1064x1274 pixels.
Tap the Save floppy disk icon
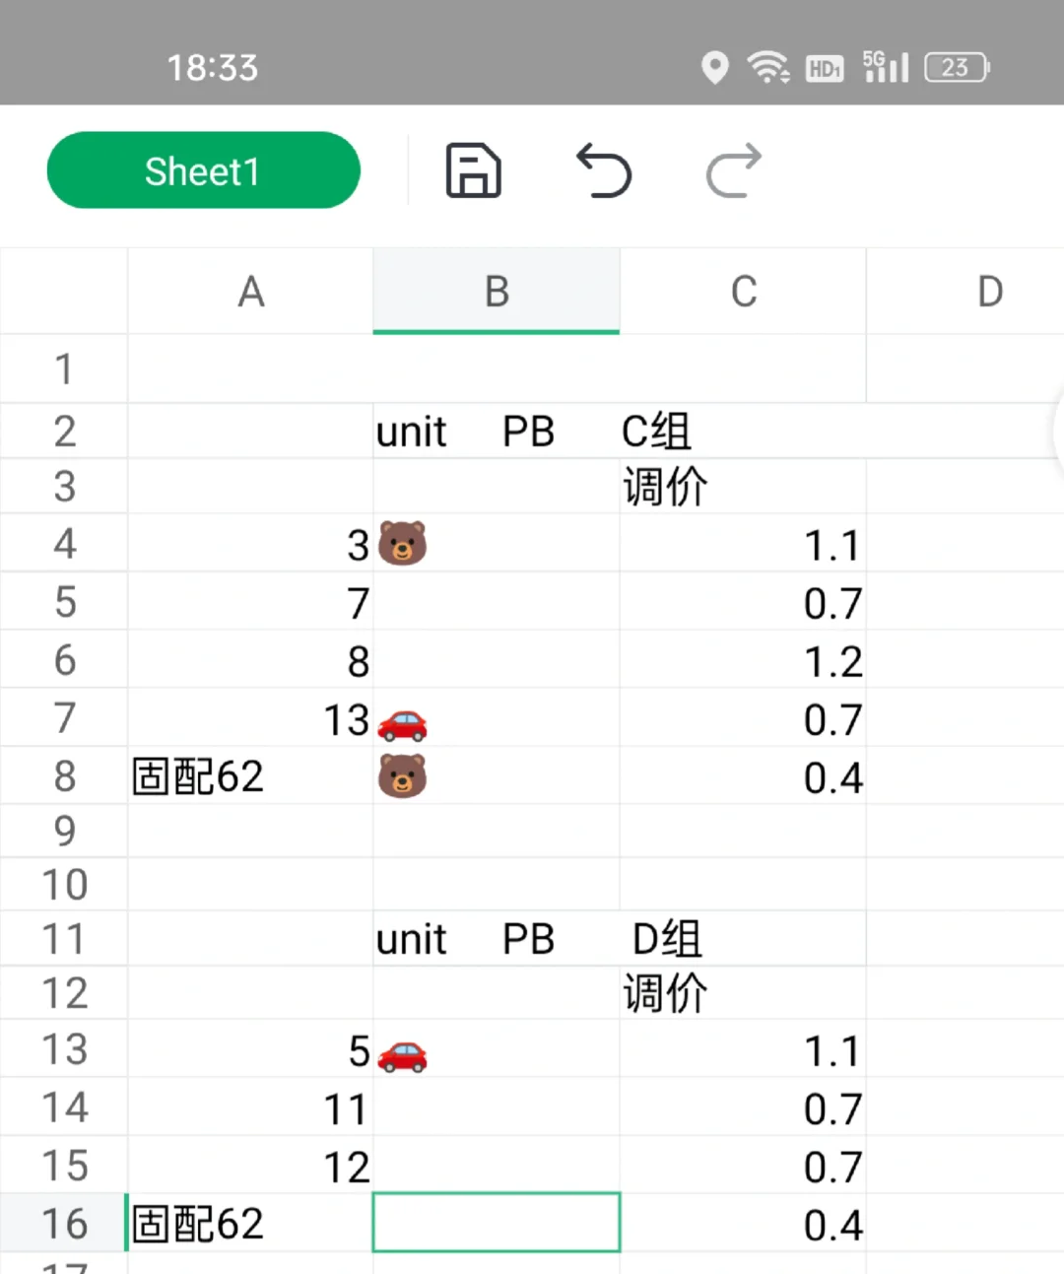click(473, 170)
